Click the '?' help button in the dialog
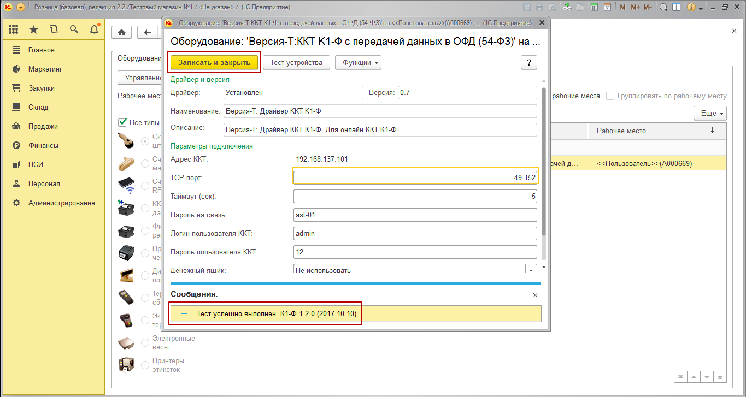This screenshot has width=746, height=397. pos(529,63)
